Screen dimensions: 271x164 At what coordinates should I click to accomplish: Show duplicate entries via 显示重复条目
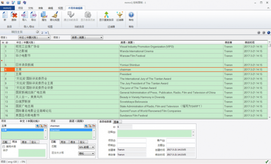pos(106,16)
